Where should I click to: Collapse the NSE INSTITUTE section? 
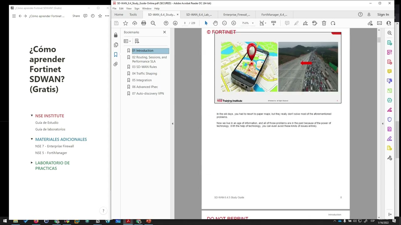[32, 116]
